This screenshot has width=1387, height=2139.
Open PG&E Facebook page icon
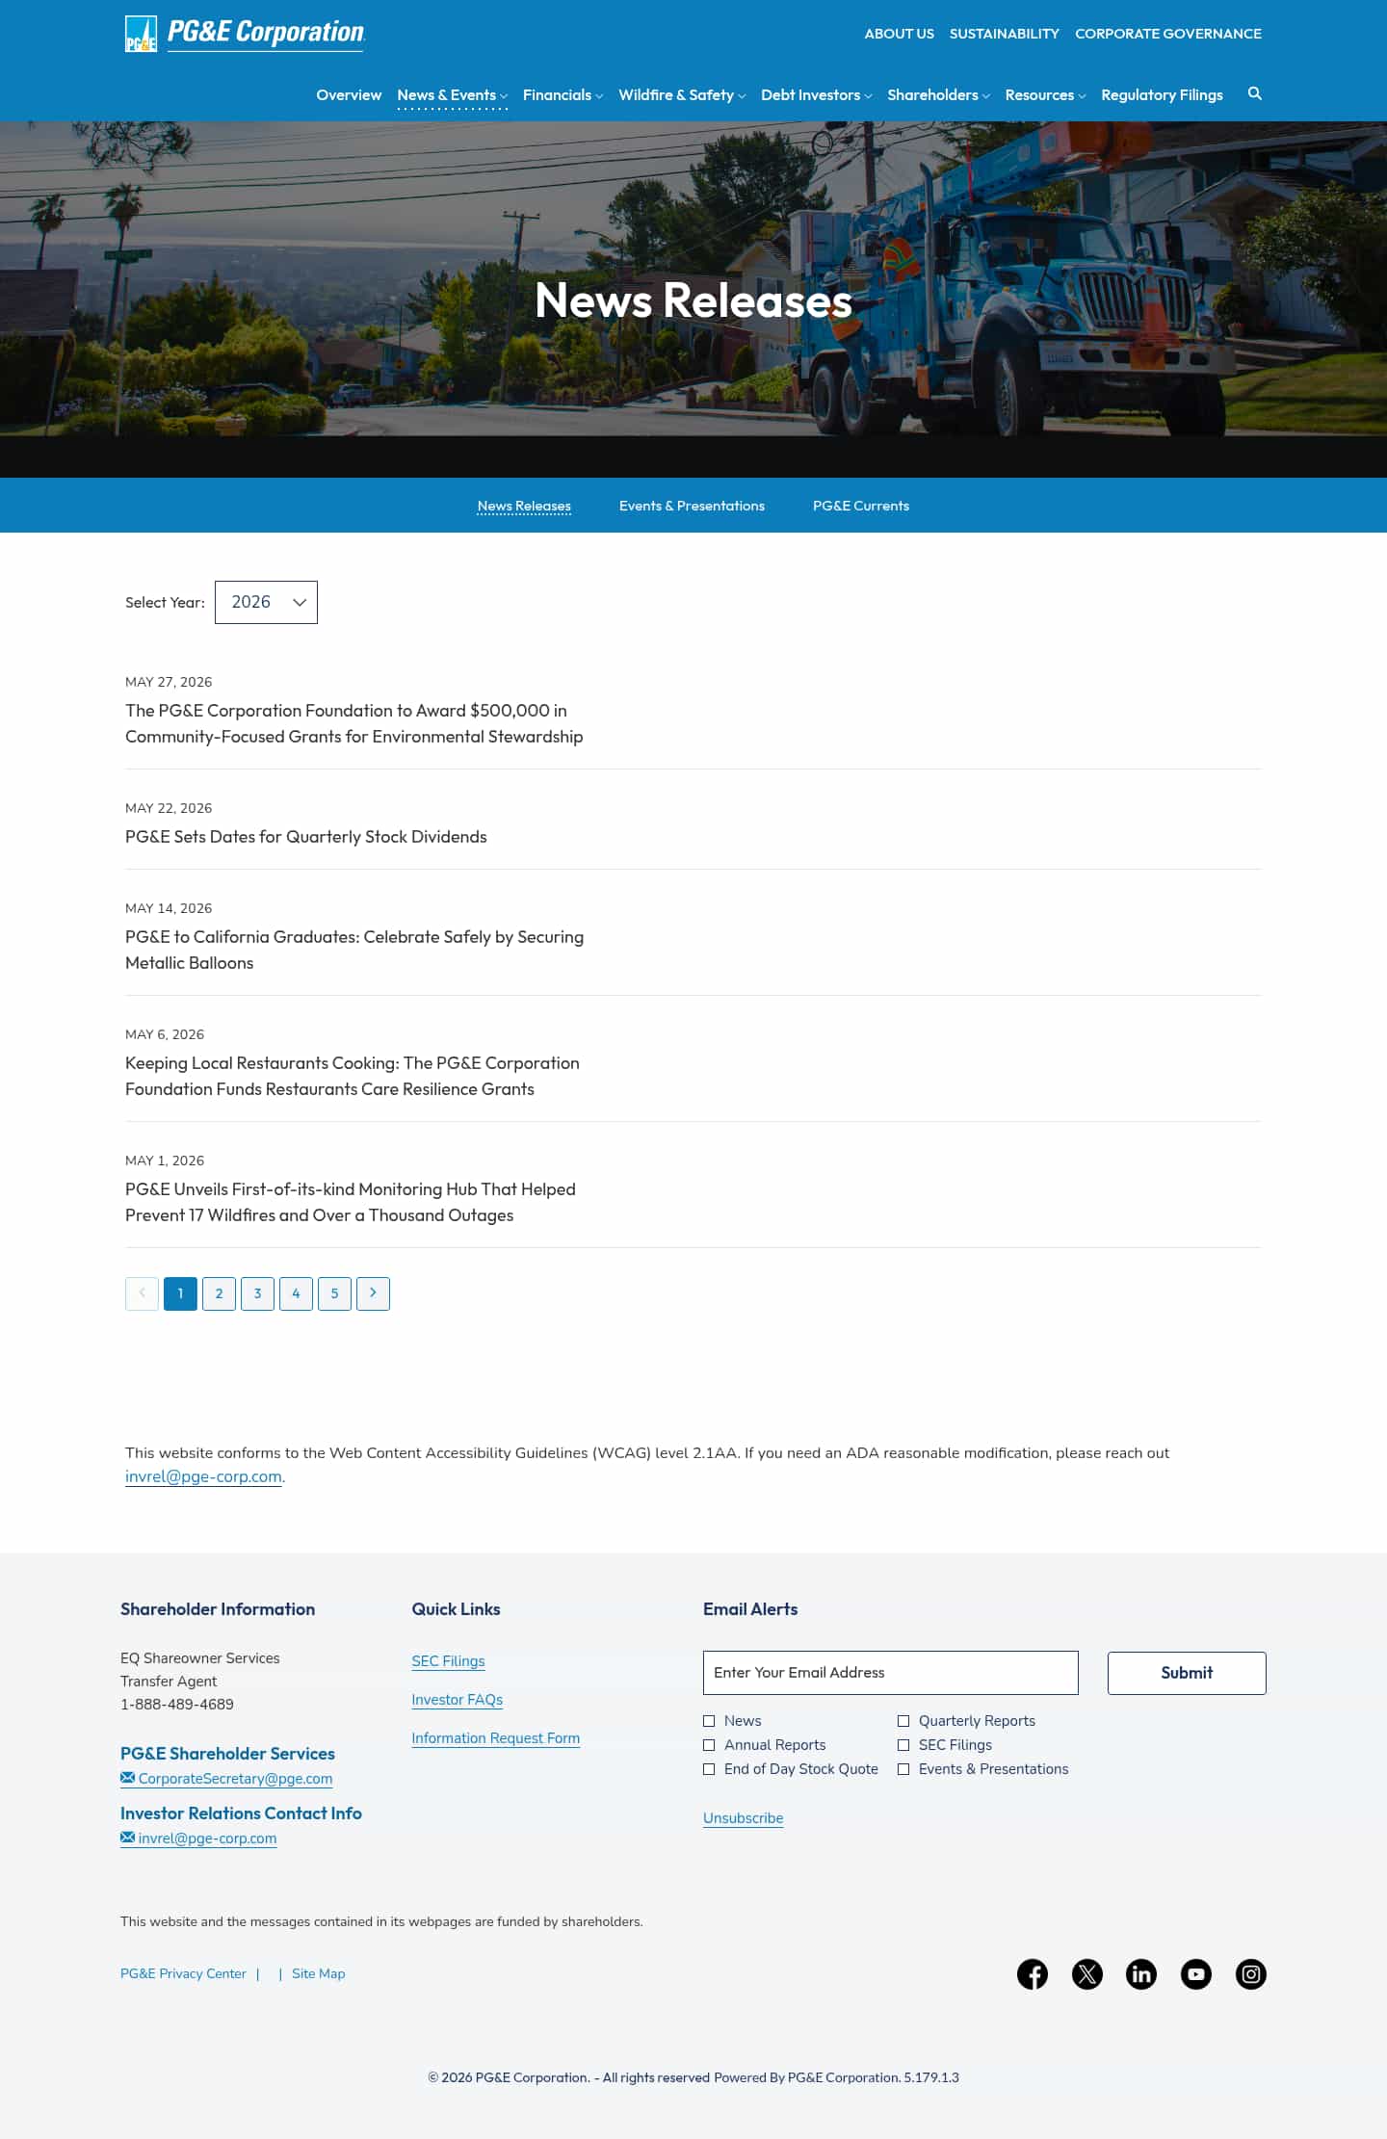click(1033, 1974)
